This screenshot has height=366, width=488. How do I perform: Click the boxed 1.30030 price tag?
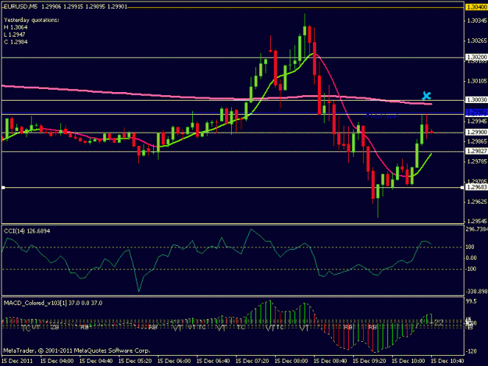(x=476, y=100)
